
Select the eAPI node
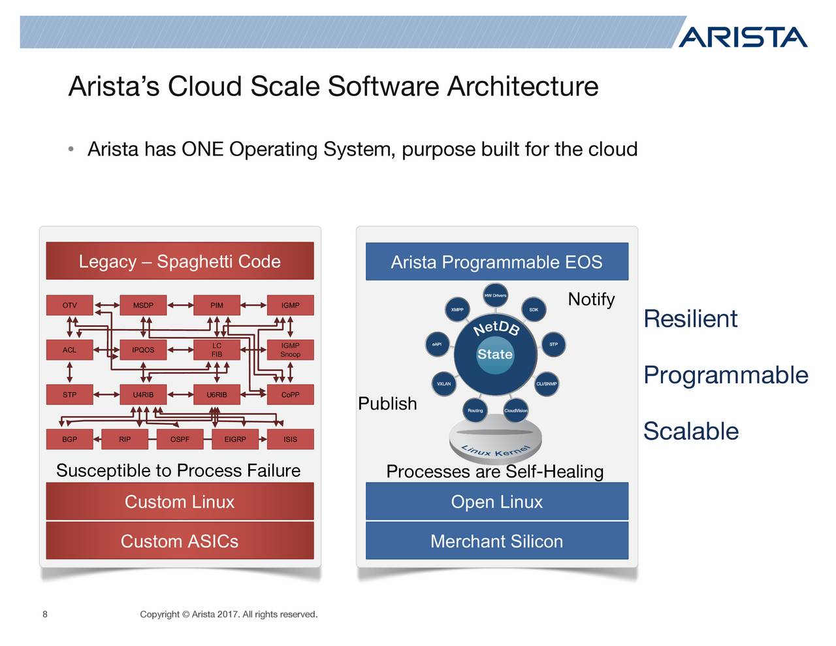pyautogui.click(x=437, y=343)
